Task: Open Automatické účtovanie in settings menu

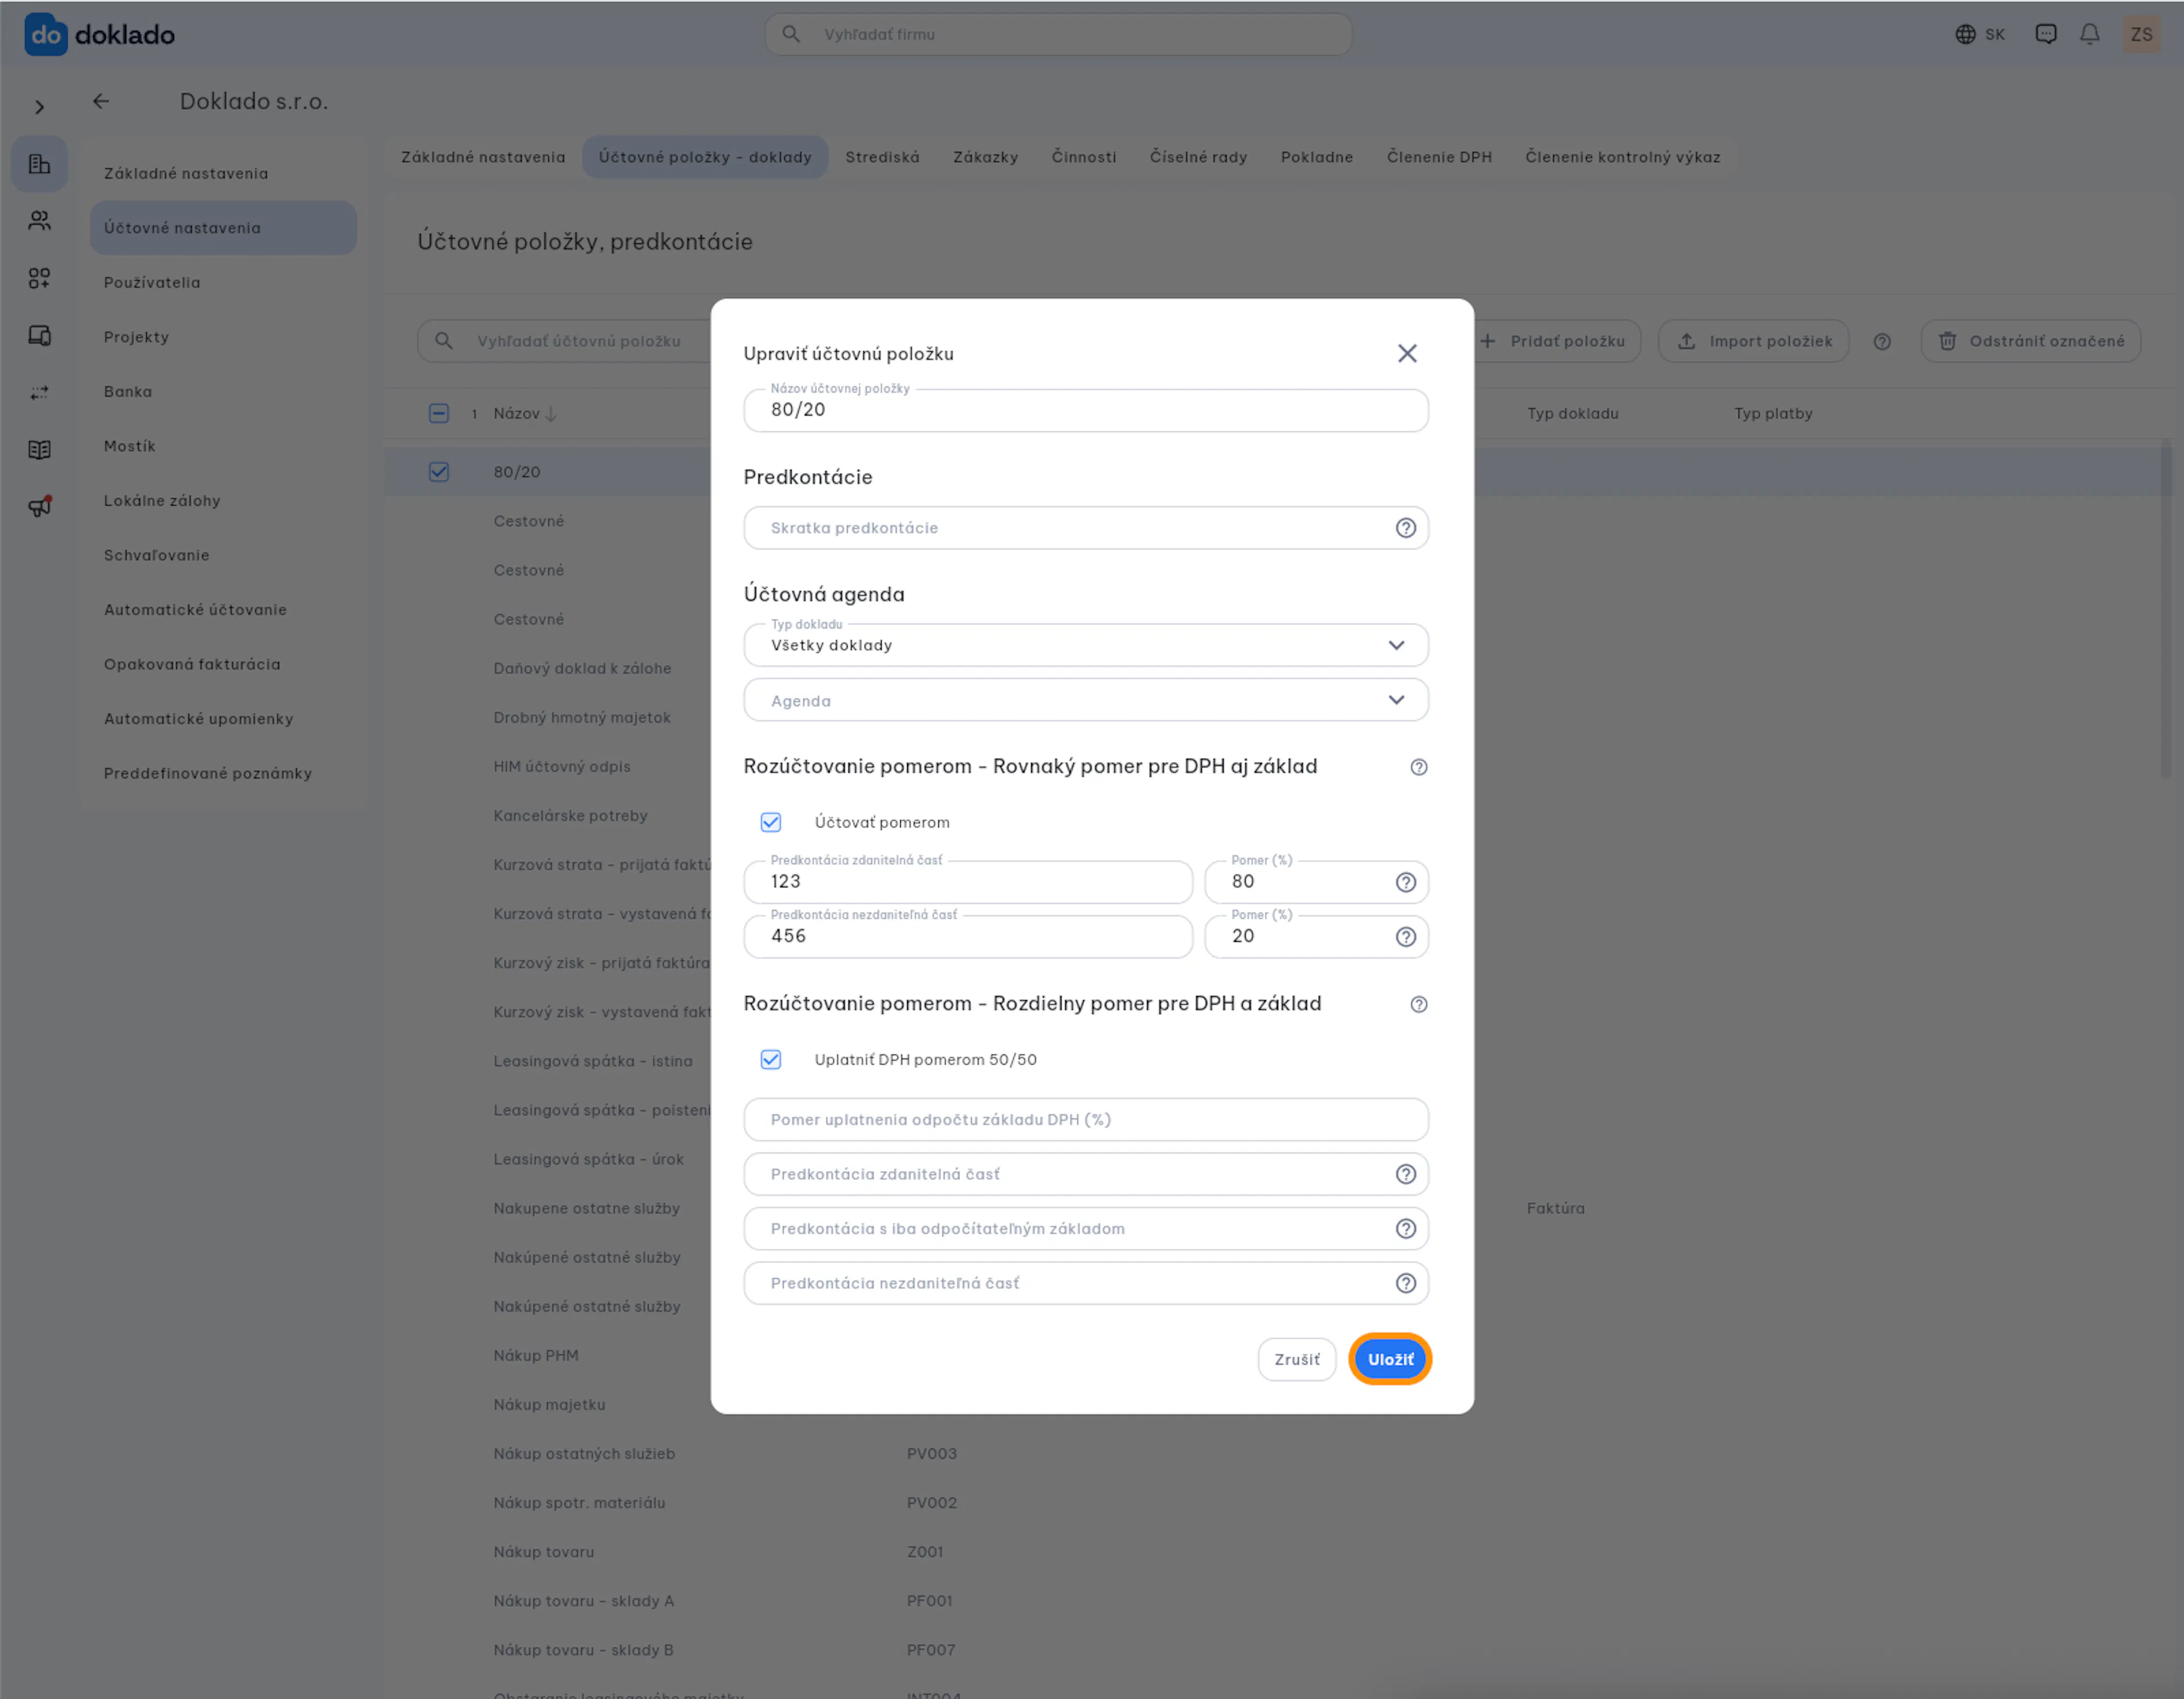Action: [223, 610]
